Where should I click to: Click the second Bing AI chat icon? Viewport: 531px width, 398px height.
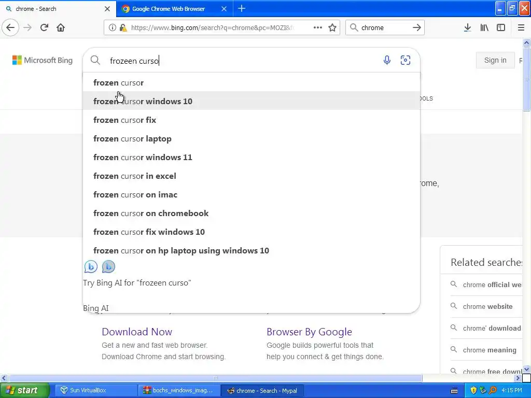click(x=108, y=267)
